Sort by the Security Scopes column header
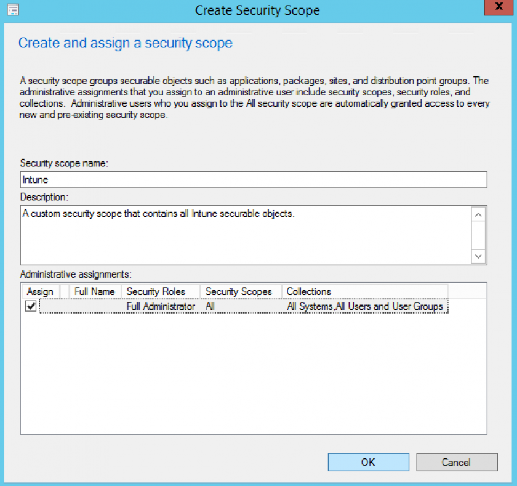 click(x=239, y=291)
